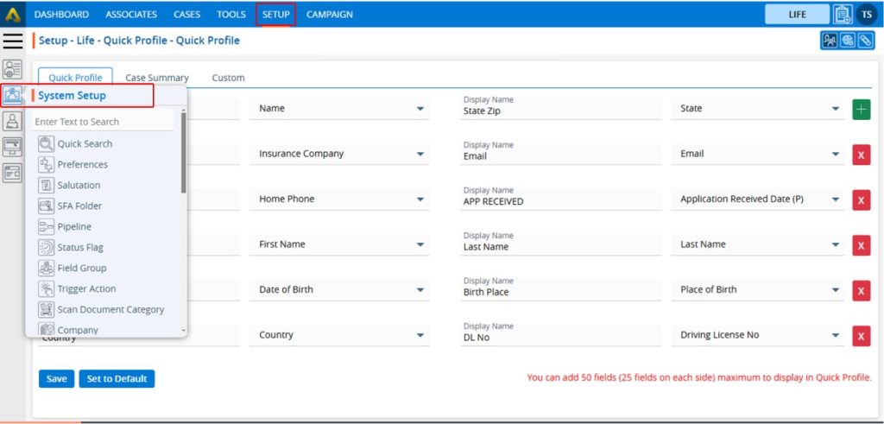884x424 pixels.
Task: Click the hamburger menu icon
Action: (x=13, y=41)
